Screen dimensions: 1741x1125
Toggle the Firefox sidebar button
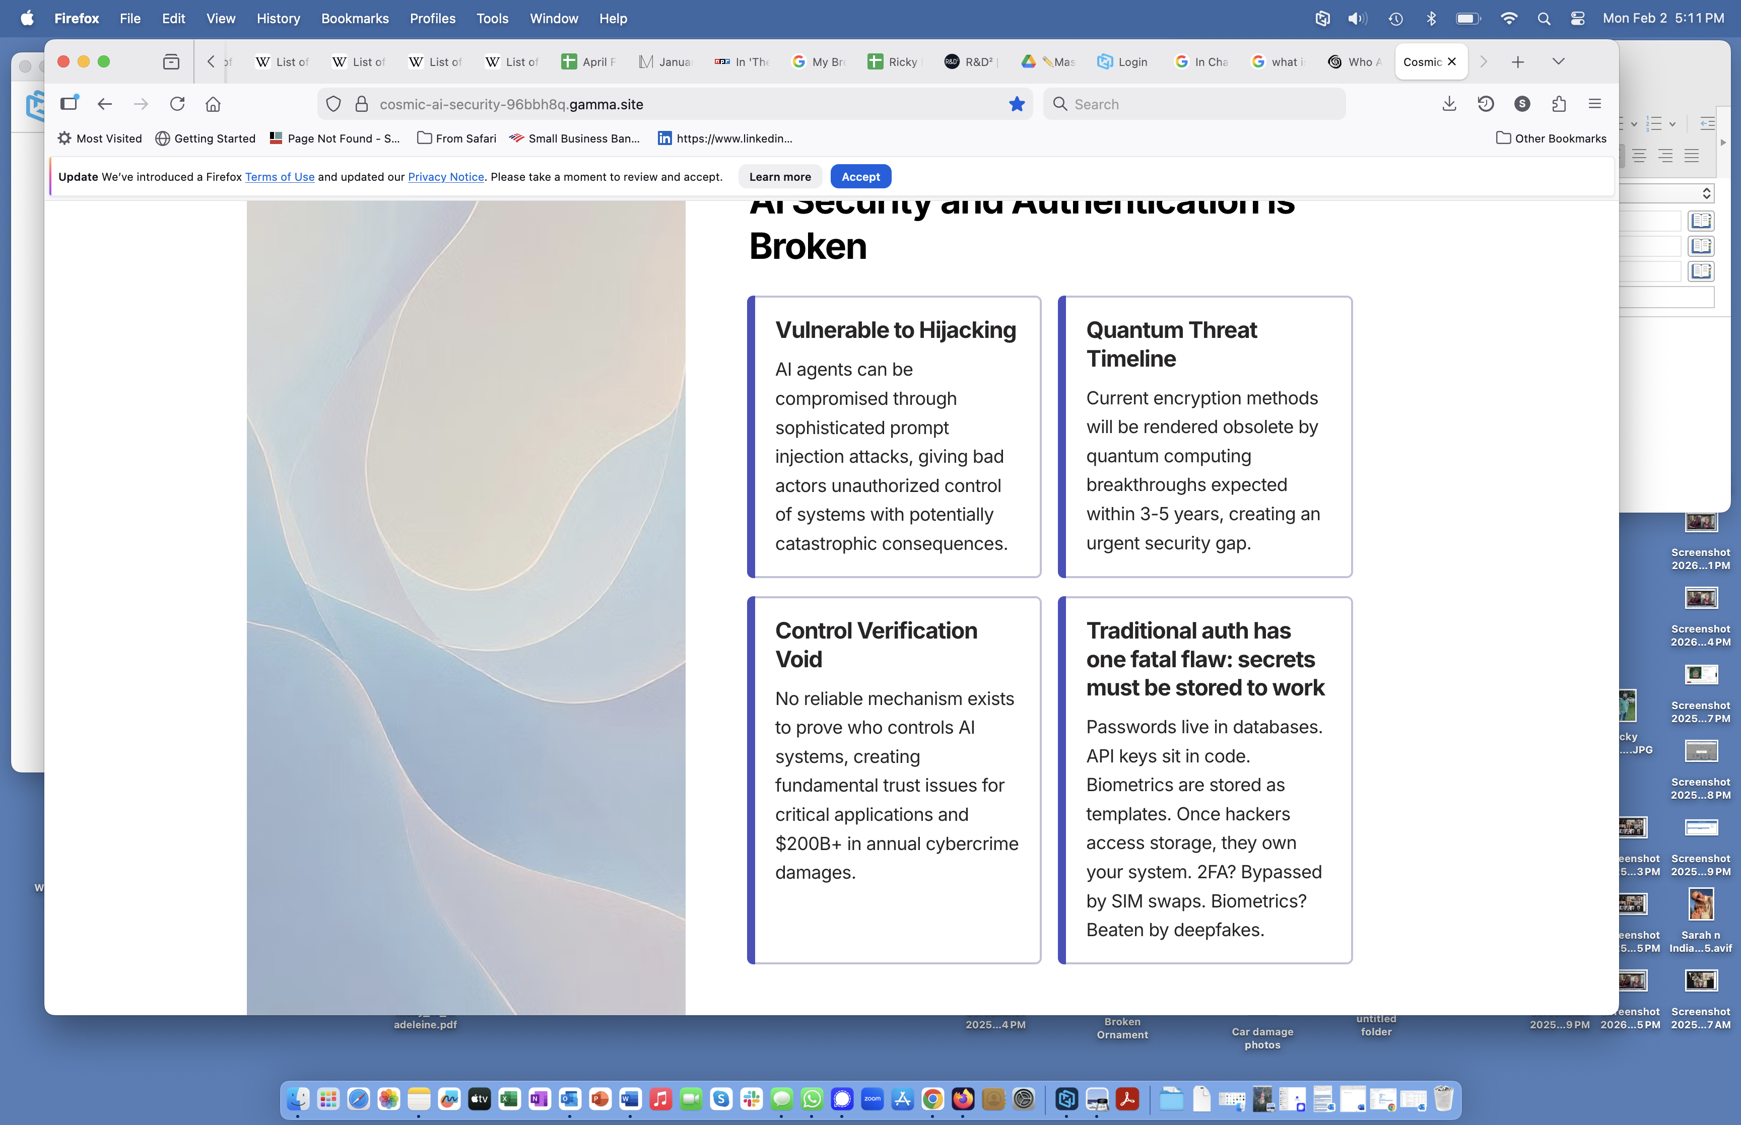pyautogui.click(x=69, y=104)
